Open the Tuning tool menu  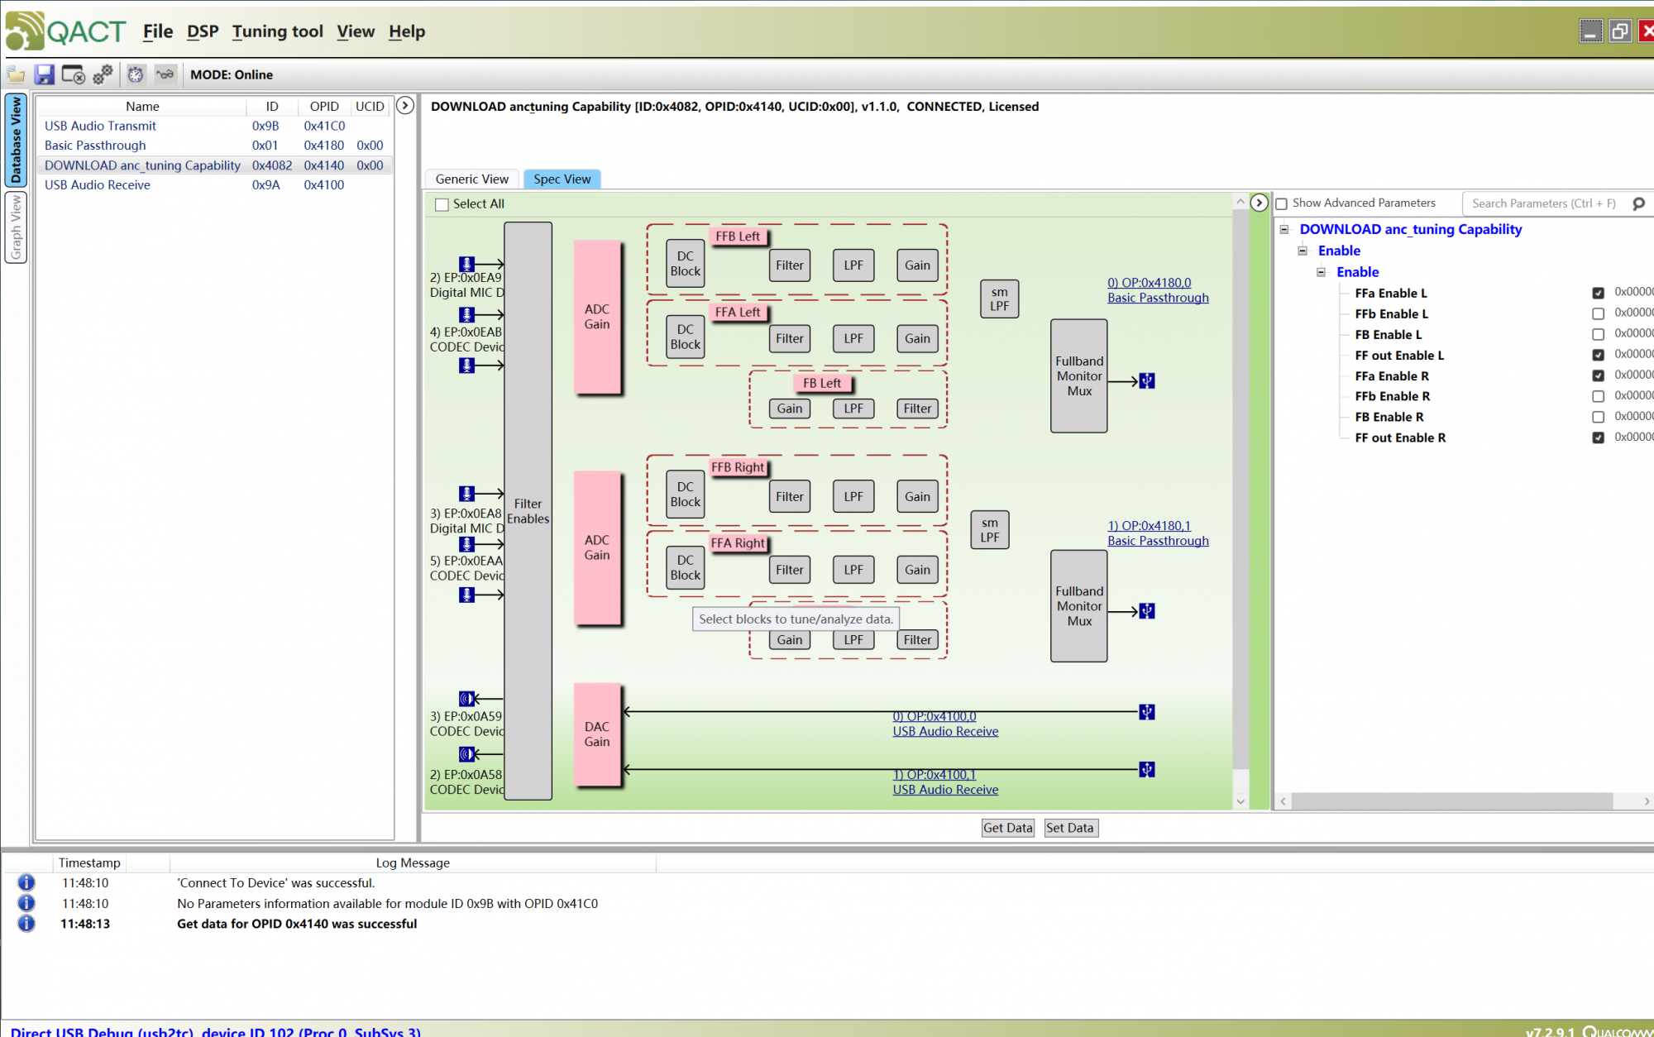point(278,31)
